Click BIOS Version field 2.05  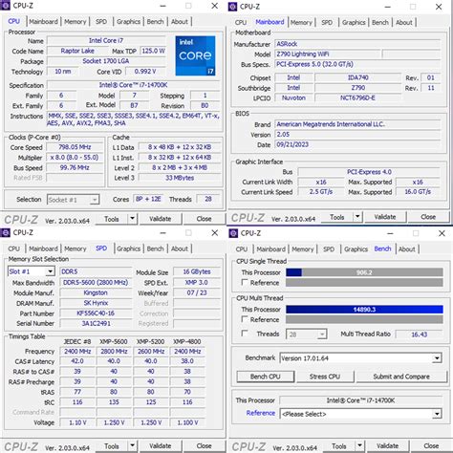point(357,135)
